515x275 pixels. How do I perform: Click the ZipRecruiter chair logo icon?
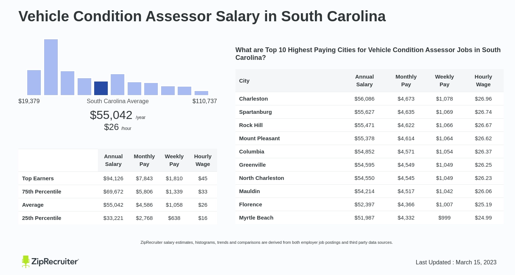[x=26, y=261]
